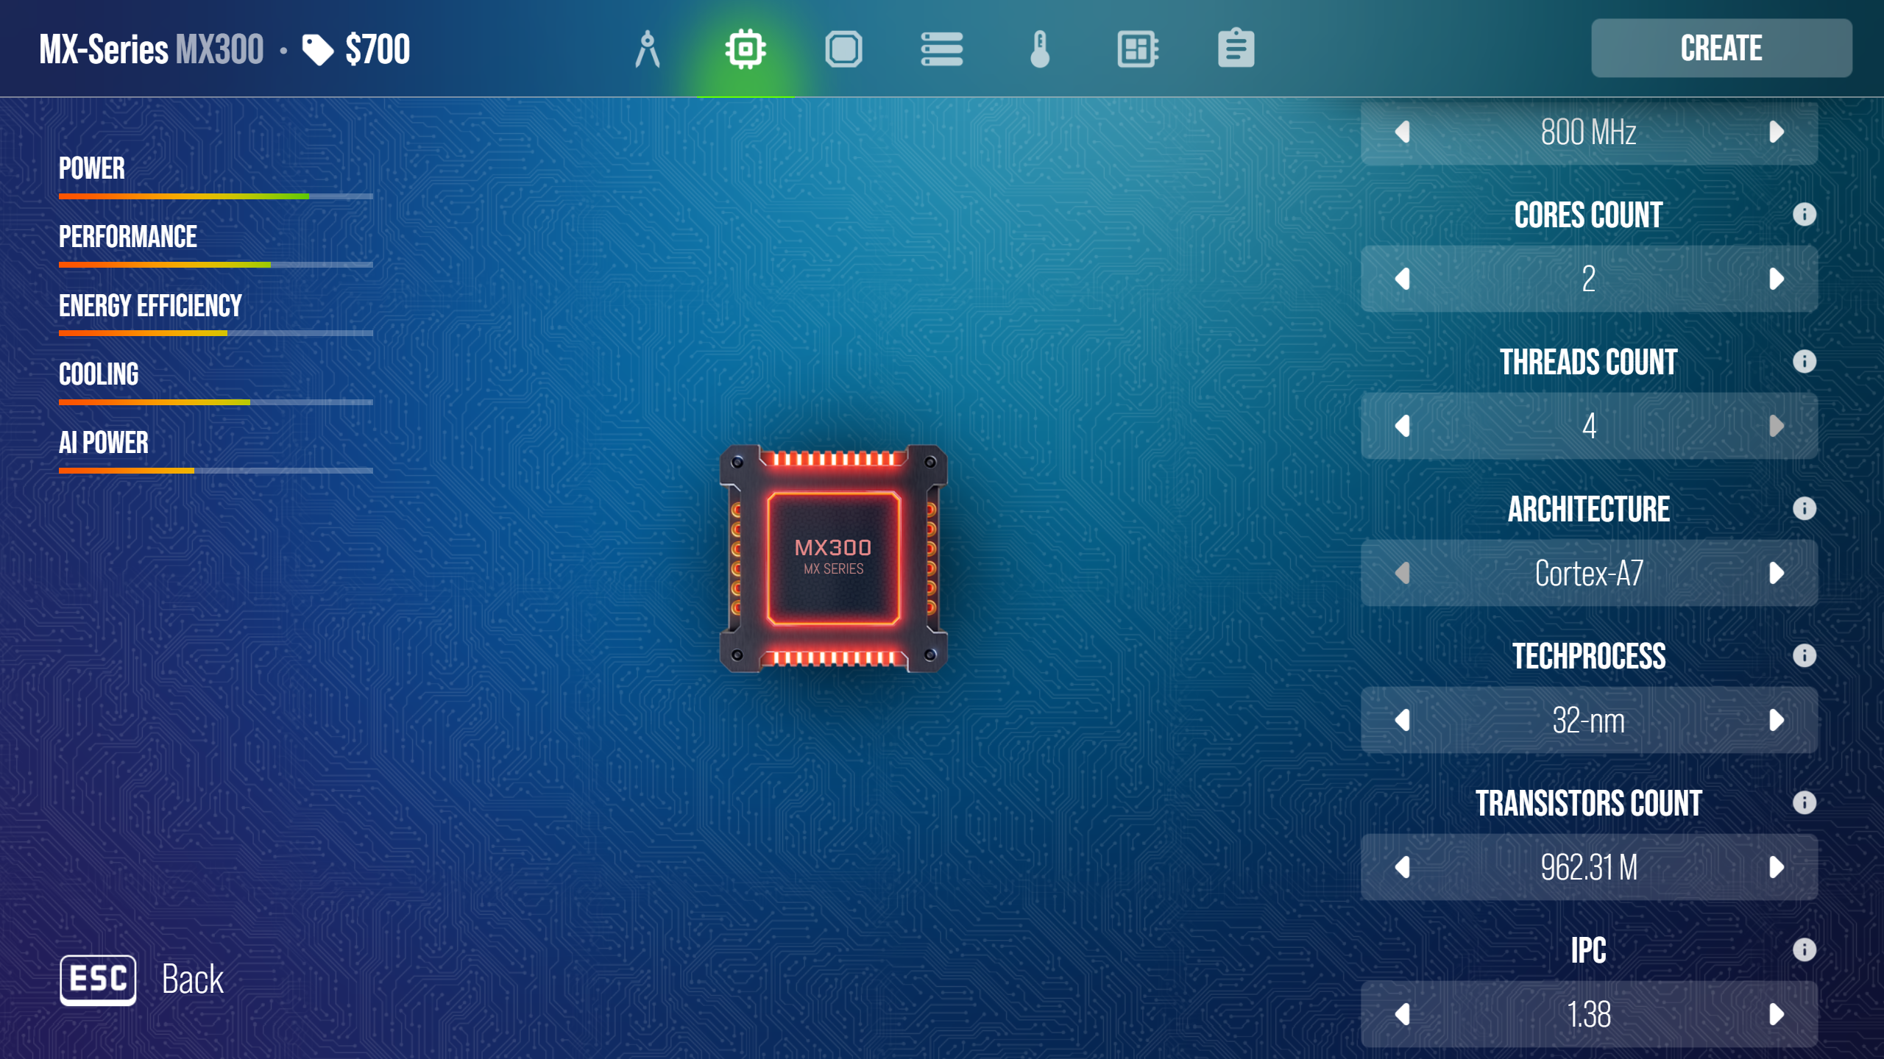The image size is (1884, 1059).
Task: Open the circuit board layout tab icon
Action: pos(1138,49)
